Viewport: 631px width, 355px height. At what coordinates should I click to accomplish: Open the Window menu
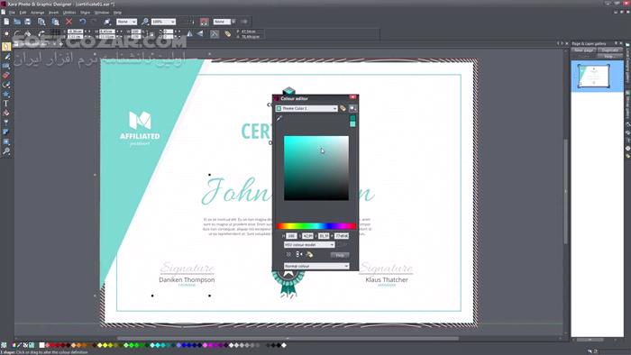pyautogui.click(x=102, y=13)
